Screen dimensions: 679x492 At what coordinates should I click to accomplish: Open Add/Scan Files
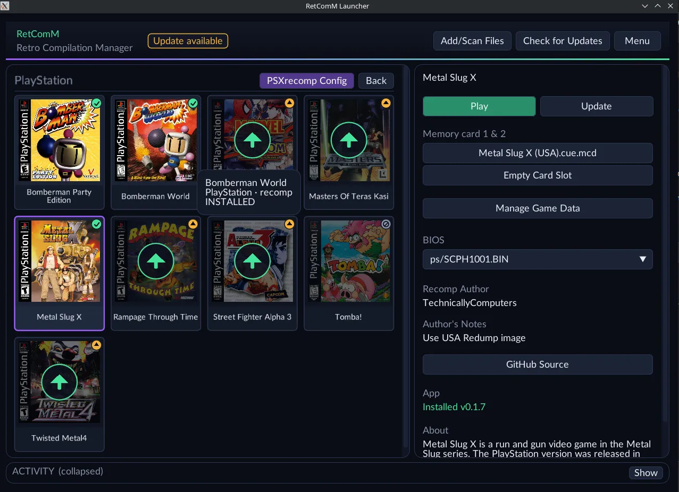click(x=472, y=41)
